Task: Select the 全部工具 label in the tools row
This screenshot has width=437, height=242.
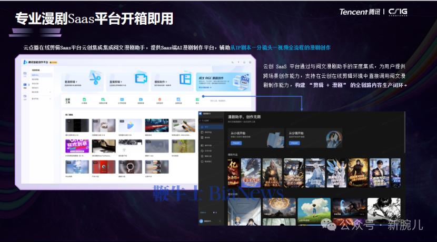Action: [x=68, y=101]
